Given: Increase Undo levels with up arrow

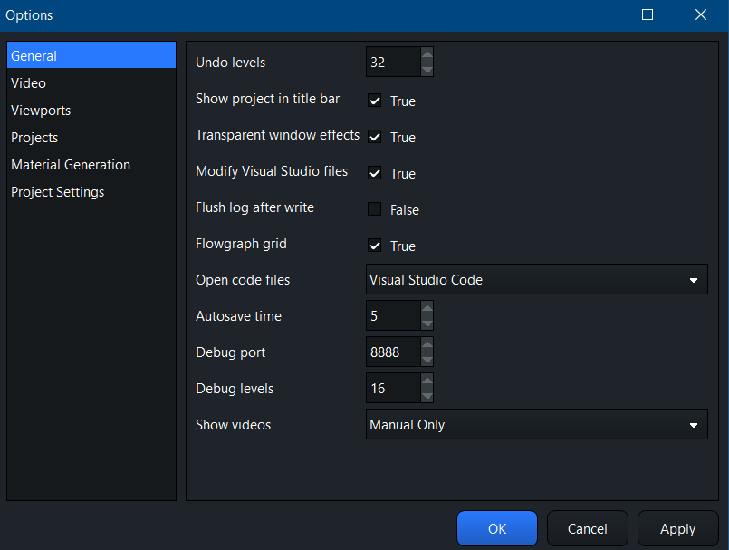Looking at the screenshot, I should pyautogui.click(x=427, y=55).
